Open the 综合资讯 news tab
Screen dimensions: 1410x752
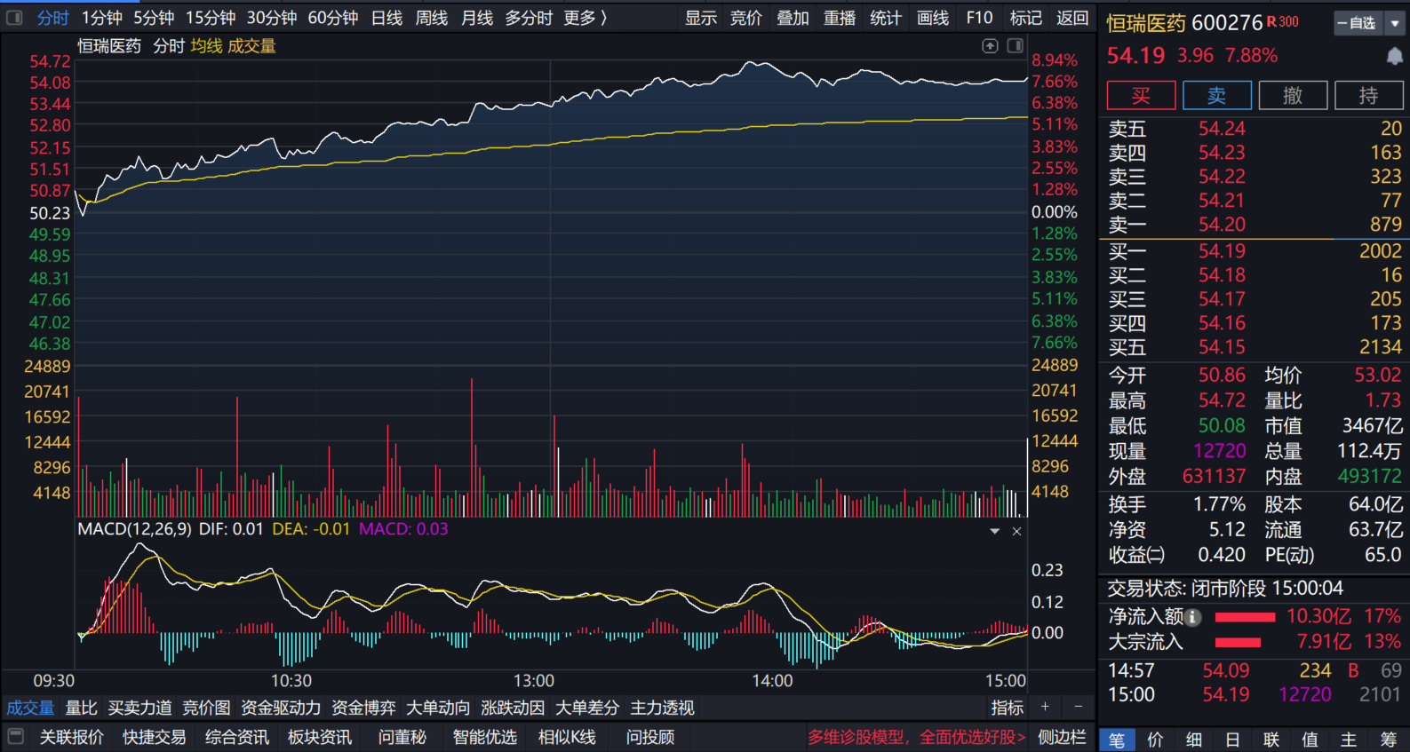point(237,737)
